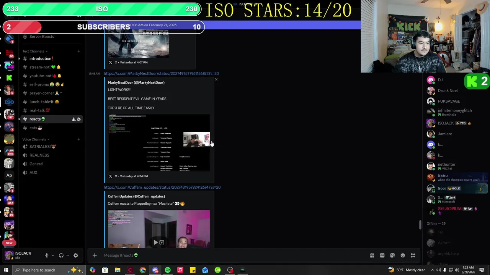Open Edit Channel gear for reacts
This screenshot has width=490, height=275.
(79, 119)
